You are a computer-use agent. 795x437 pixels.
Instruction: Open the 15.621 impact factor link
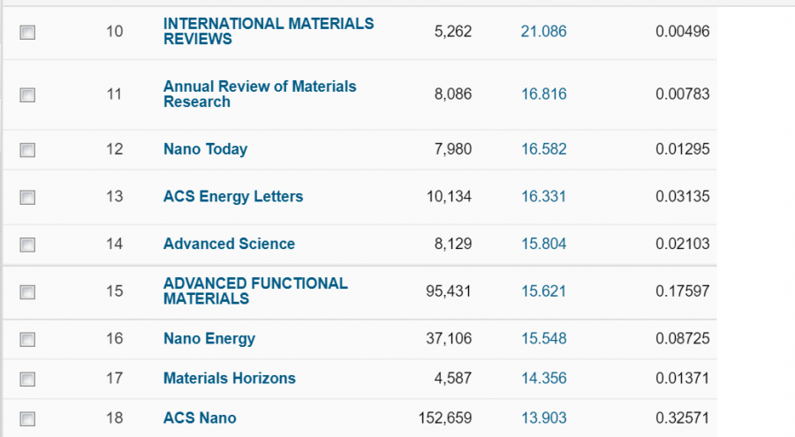pyautogui.click(x=543, y=291)
